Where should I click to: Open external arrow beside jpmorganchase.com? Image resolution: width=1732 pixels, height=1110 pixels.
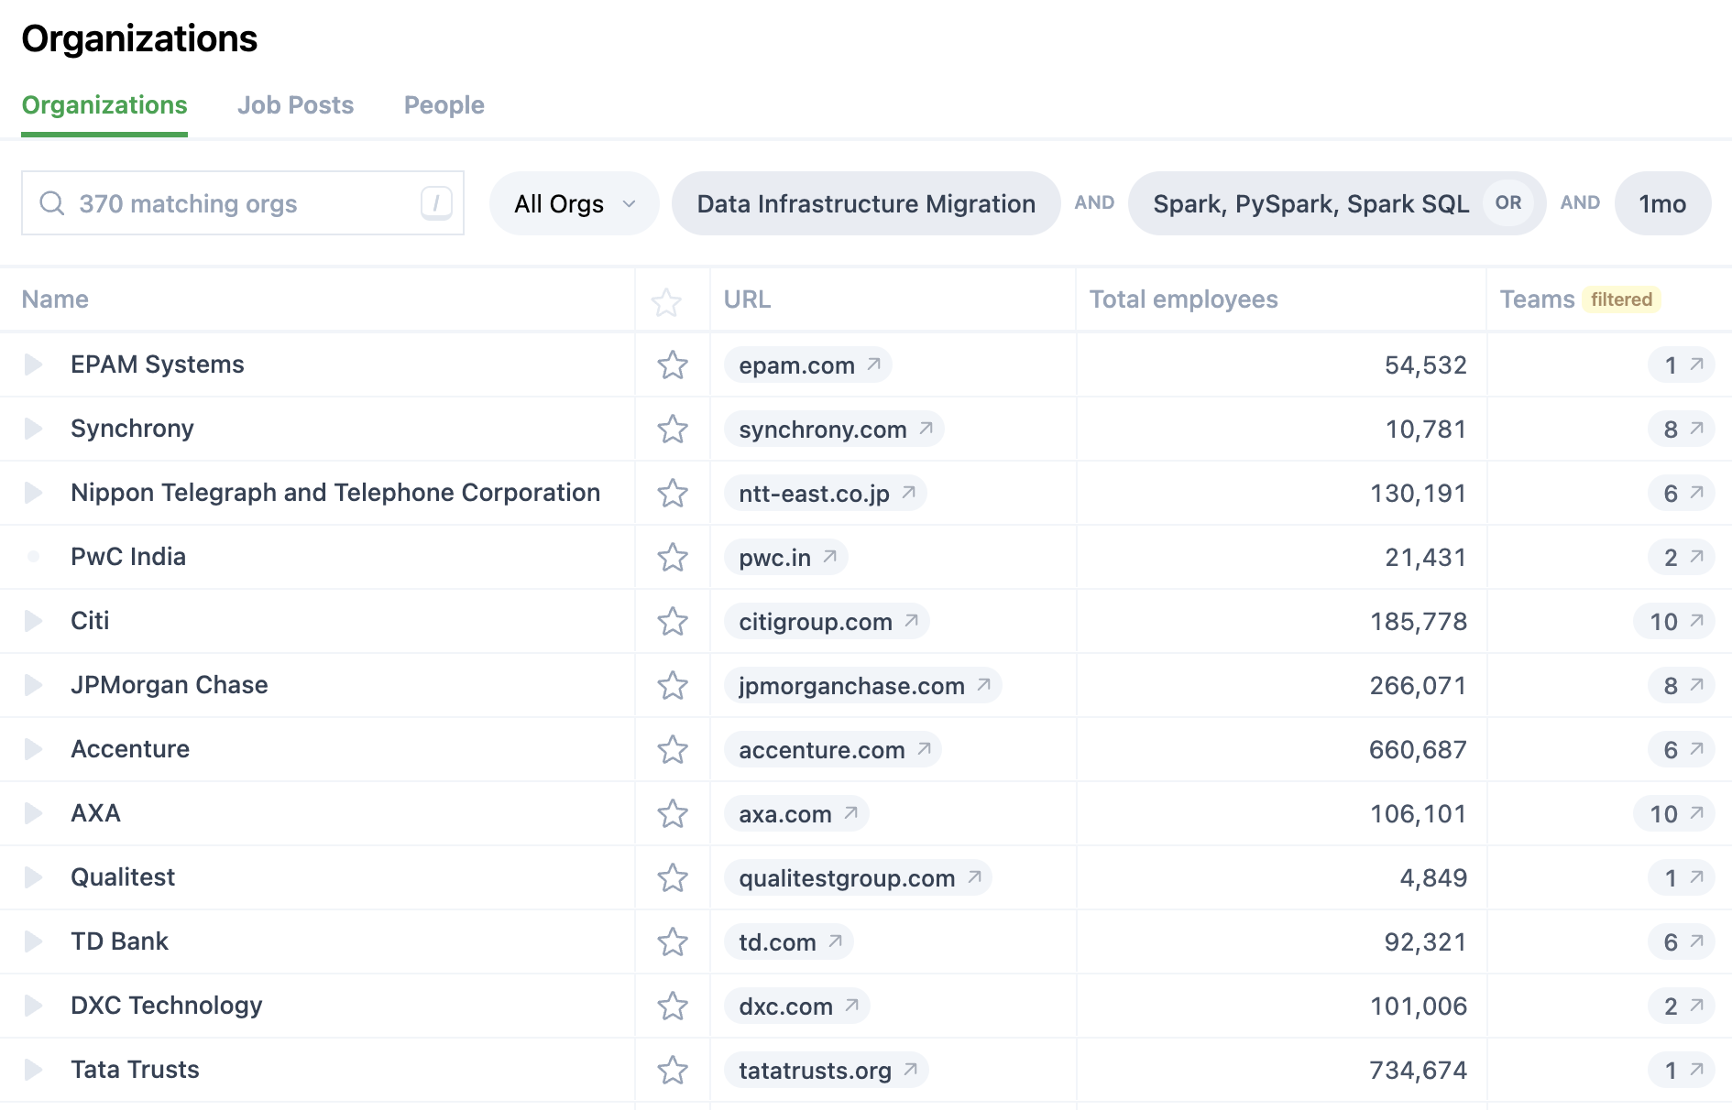[984, 685]
